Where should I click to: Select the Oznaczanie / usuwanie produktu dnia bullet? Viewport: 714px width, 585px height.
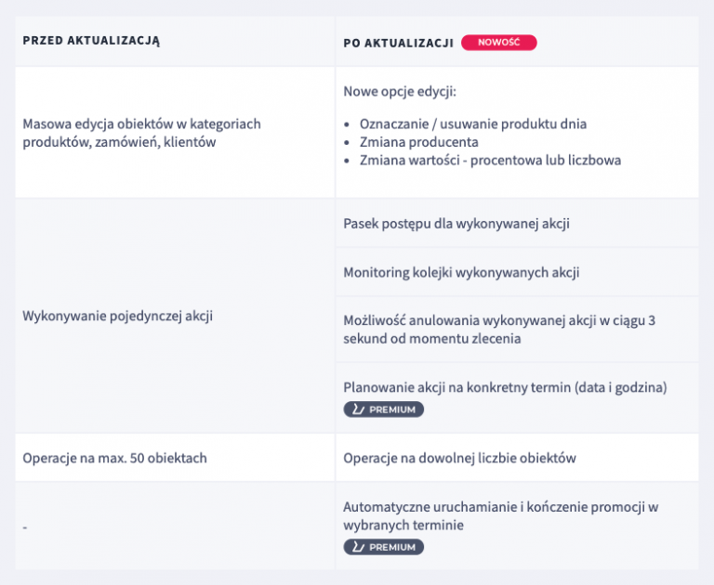pyautogui.click(x=473, y=123)
